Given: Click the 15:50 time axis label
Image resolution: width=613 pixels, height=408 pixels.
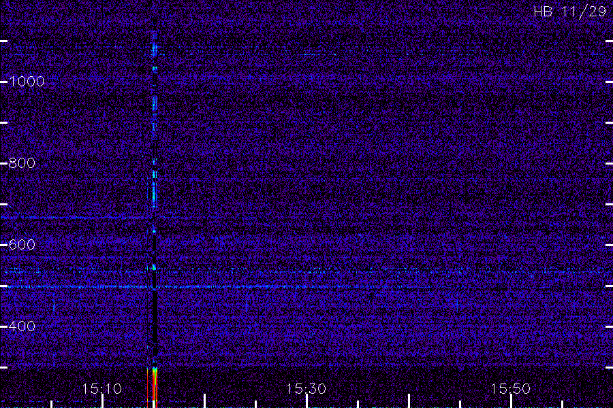Looking at the screenshot, I should coord(510,388).
